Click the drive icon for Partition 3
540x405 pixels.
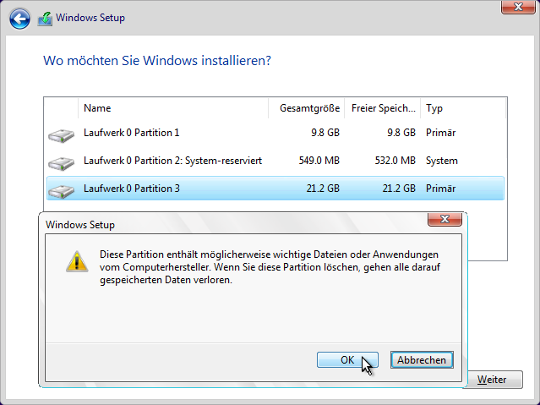pos(62,191)
